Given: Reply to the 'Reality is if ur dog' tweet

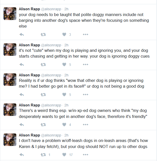Looking at the screenshot, I should tap(22, 94).
